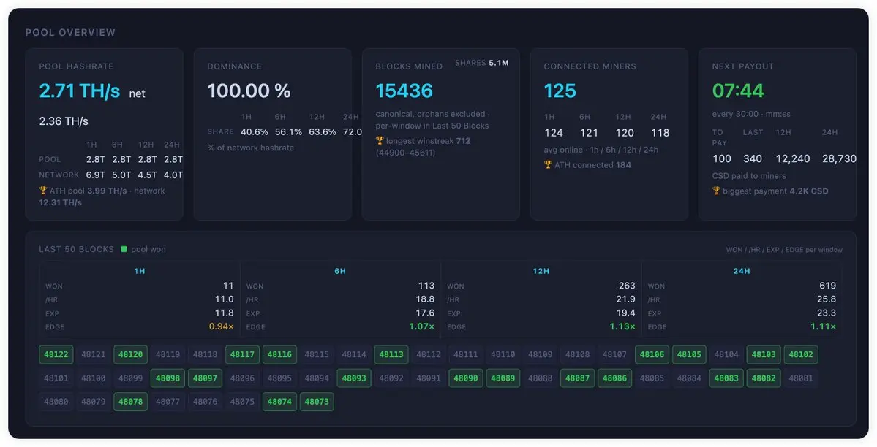Click the SHARES 5.1M label
Image resolution: width=877 pixels, height=447 pixels.
(x=481, y=63)
